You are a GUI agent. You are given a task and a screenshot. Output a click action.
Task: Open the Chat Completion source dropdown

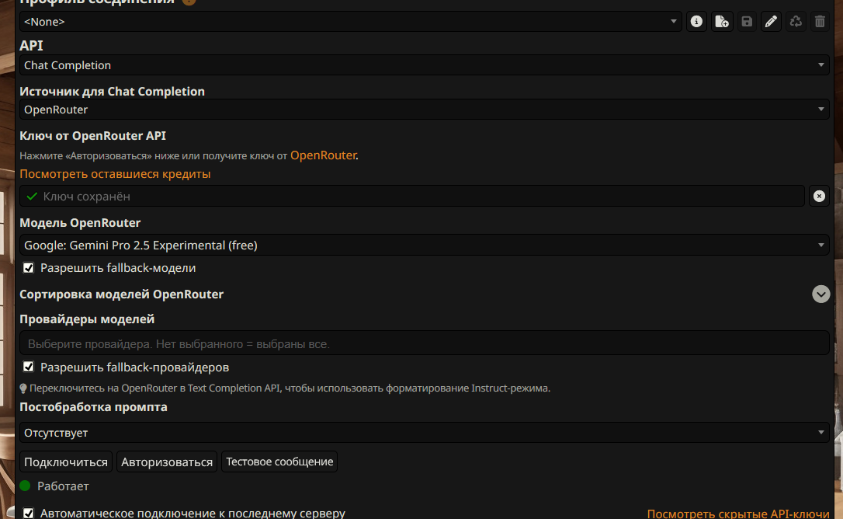tap(424, 110)
